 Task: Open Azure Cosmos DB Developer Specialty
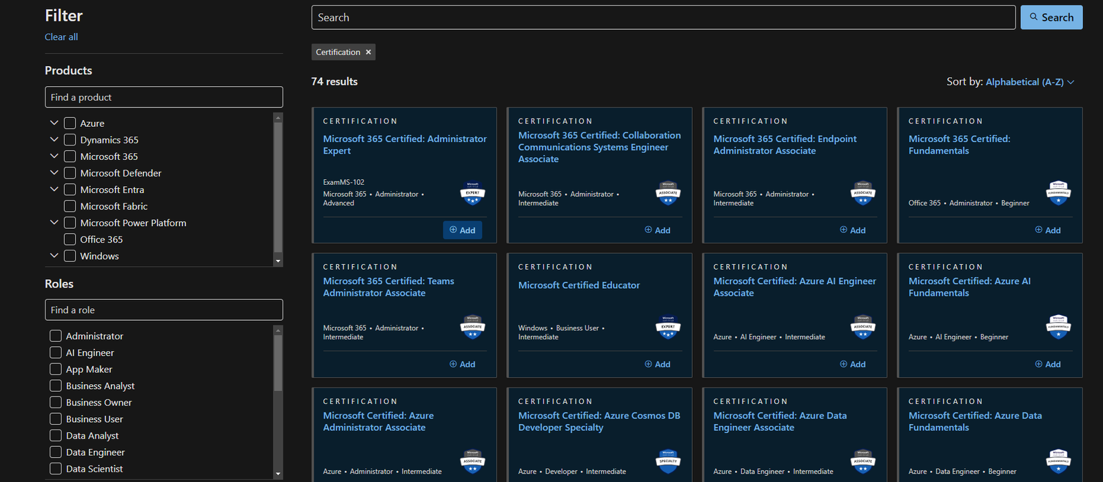pyautogui.click(x=599, y=421)
